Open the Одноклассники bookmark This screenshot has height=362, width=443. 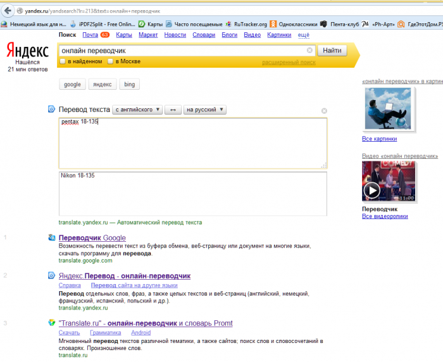pyautogui.click(x=294, y=24)
